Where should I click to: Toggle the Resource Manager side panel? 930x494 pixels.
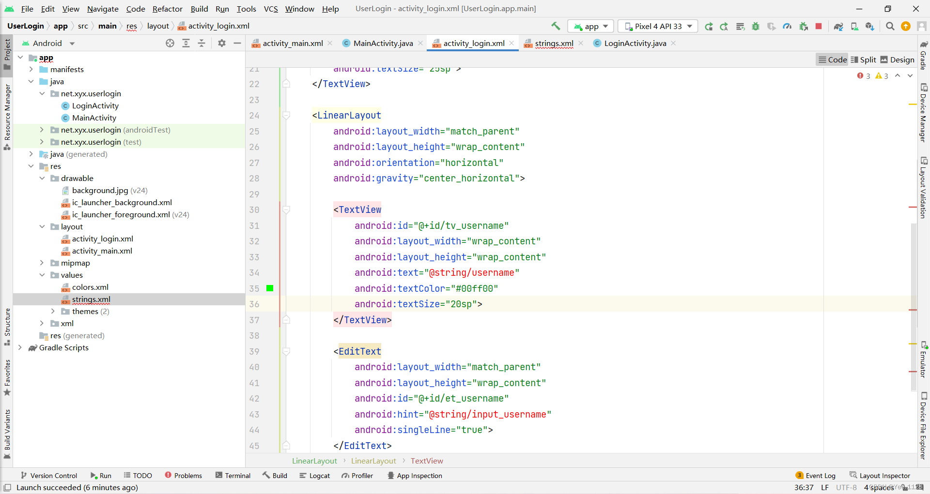coord(7,117)
